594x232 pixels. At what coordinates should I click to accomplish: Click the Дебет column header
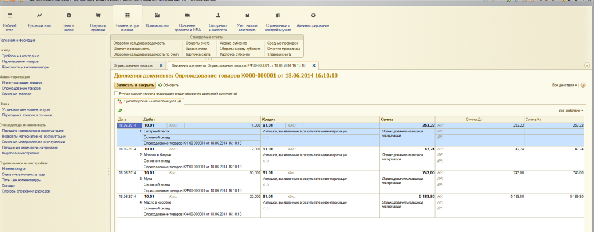click(x=201, y=119)
